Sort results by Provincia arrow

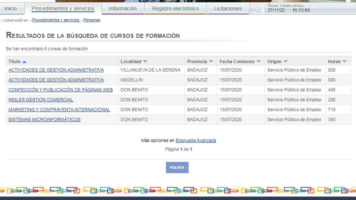pos(211,62)
